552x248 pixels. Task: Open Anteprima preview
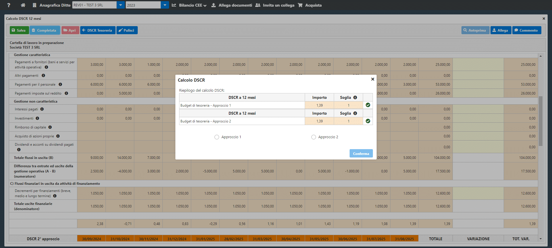pyautogui.click(x=475, y=30)
